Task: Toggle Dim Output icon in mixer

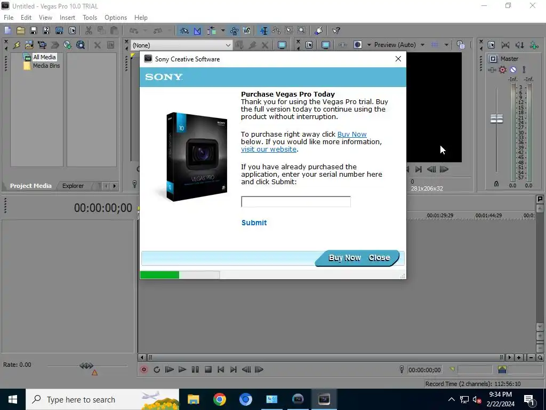Action: coord(519,45)
